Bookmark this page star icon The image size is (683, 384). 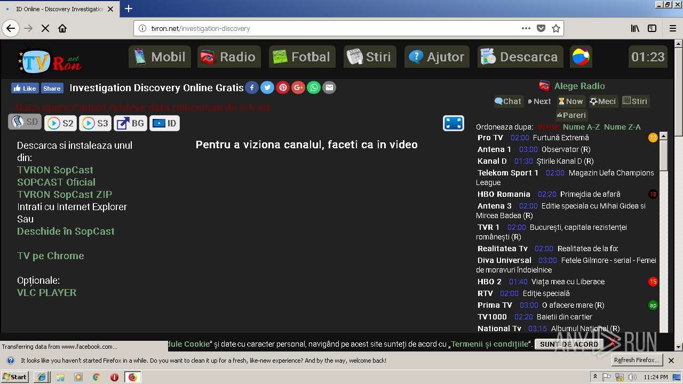[556, 28]
